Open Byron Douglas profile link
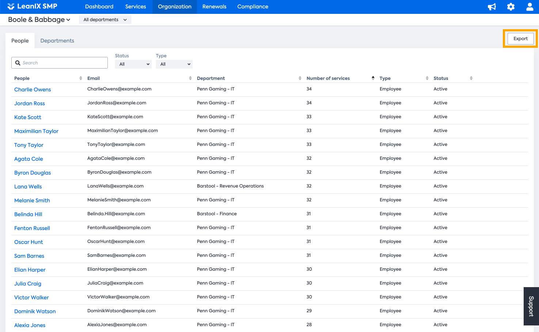The image size is (539, 332). pyautogui.click(x=33, y=173)
